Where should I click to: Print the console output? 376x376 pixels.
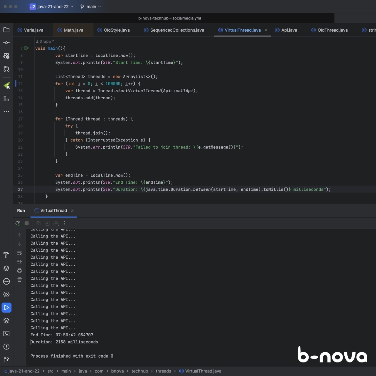19,271
